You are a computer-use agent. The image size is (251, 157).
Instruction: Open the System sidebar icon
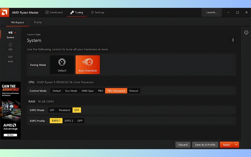point(10,34)
